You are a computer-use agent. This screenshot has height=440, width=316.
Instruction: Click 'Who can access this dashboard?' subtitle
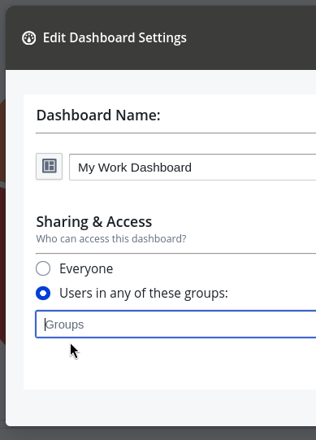point(111,239)
